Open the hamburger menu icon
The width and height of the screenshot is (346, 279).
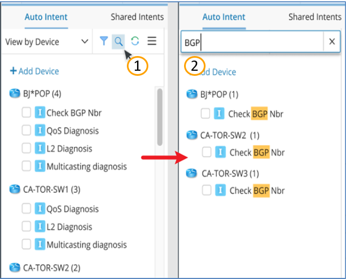click(152, 41)
